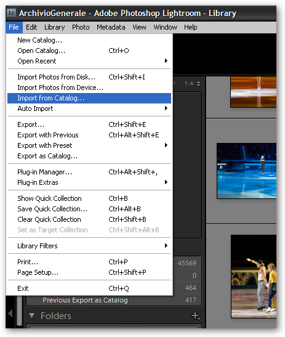The image size is (285, 337).
Task: Select the skating couple photo thumbnail
Action: click(x=254, y=276)
